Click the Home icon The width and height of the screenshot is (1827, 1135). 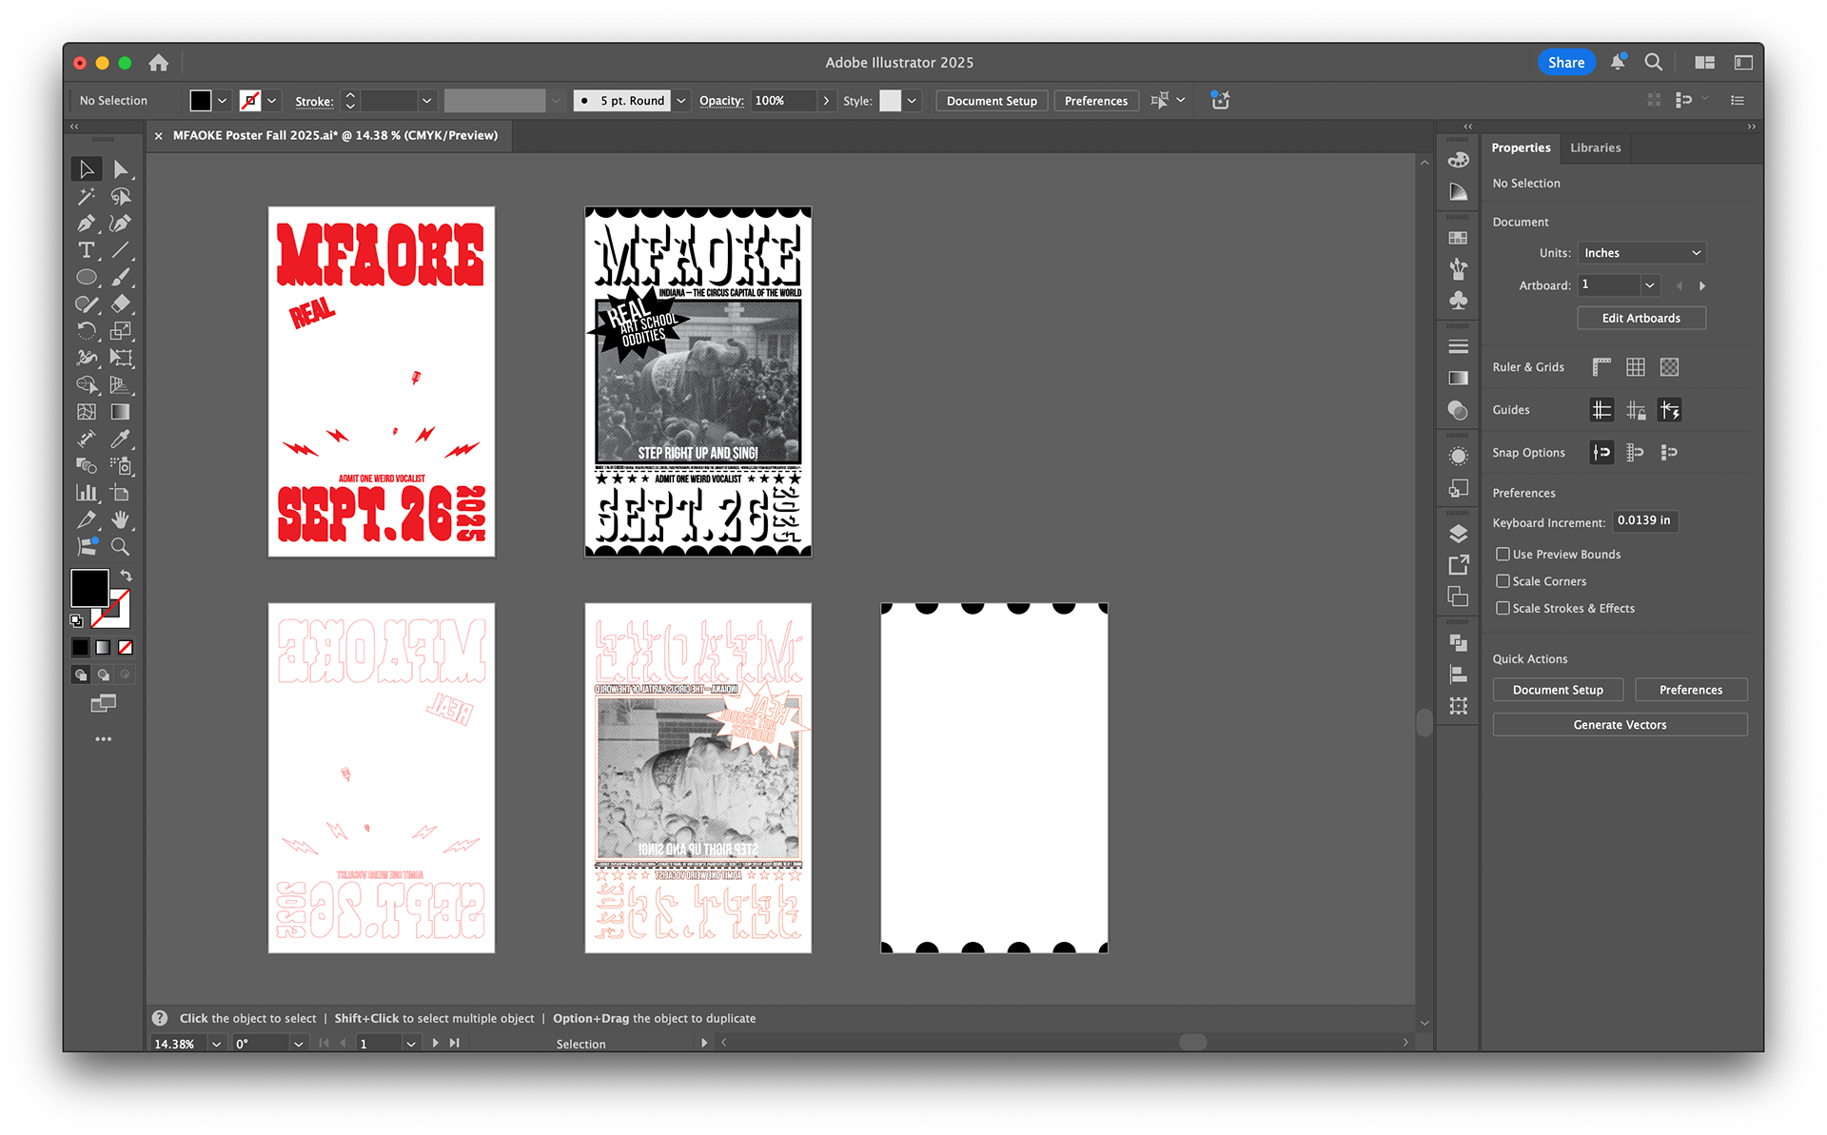point(159,63)
